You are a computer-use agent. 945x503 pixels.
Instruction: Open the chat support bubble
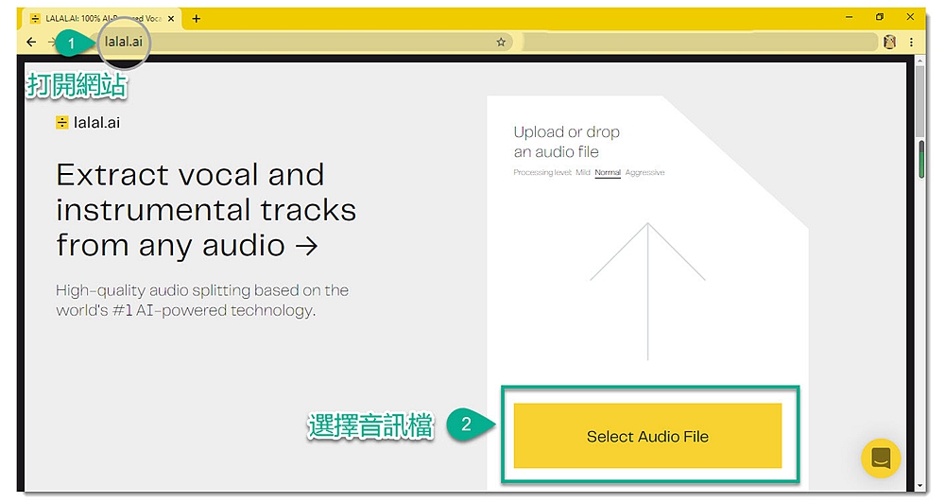click(x=881, y=459)
